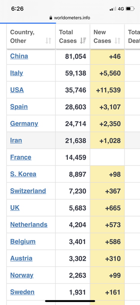The width and height of the screenshot is (140, 305).
Task: Sort by Total Cases arrows icon
Action: [83, 41]
